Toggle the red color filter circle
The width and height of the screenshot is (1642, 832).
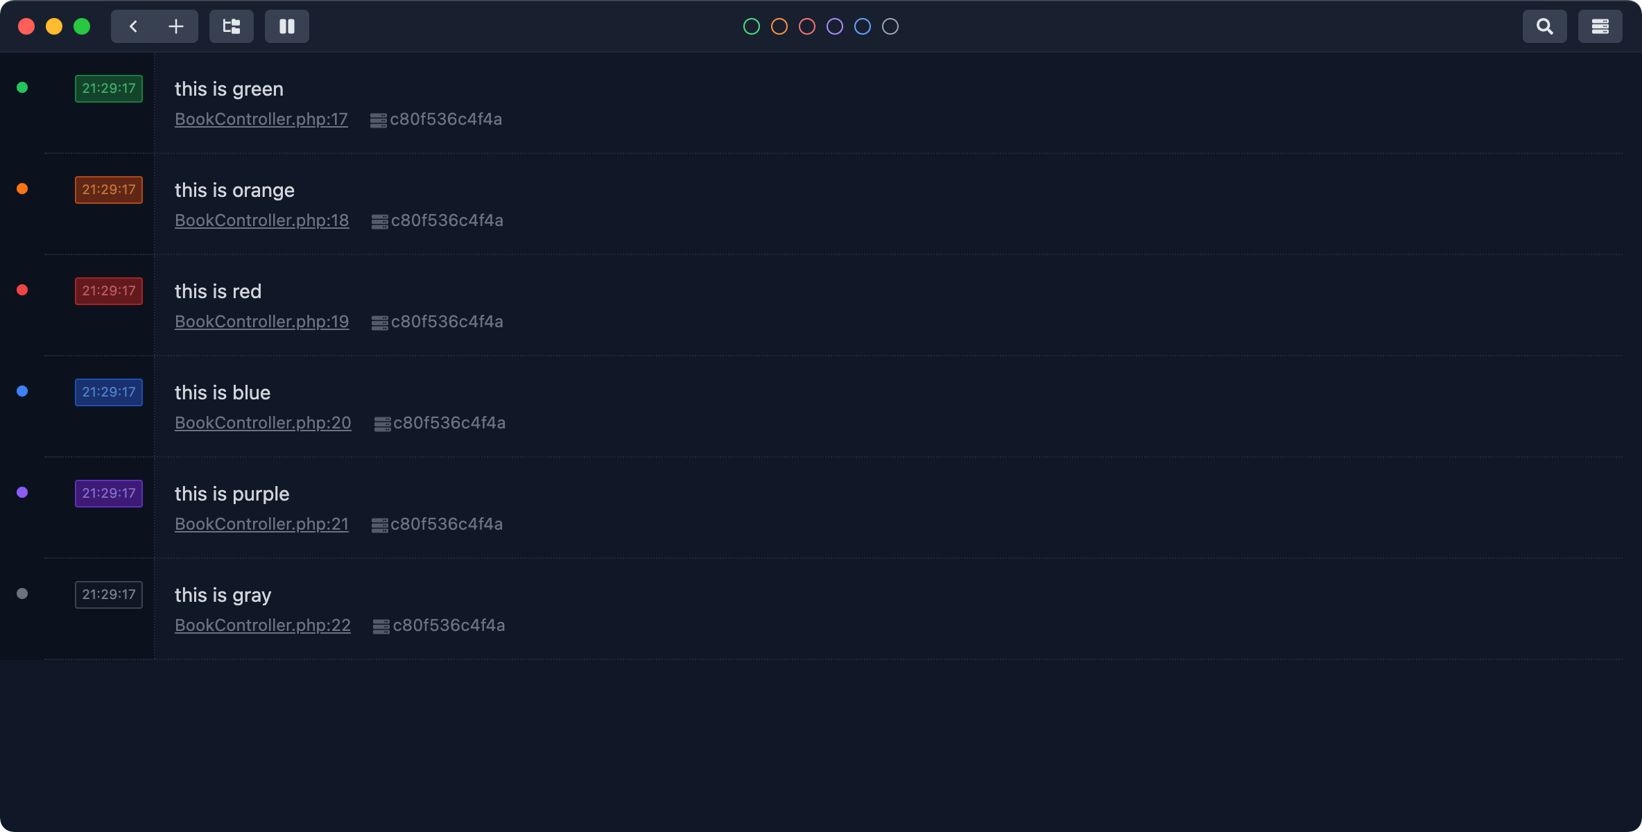(806, 26)
